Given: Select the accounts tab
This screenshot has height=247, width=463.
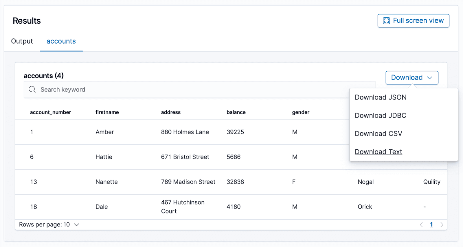Looking at the screenshot, I should tap(61, 41).
